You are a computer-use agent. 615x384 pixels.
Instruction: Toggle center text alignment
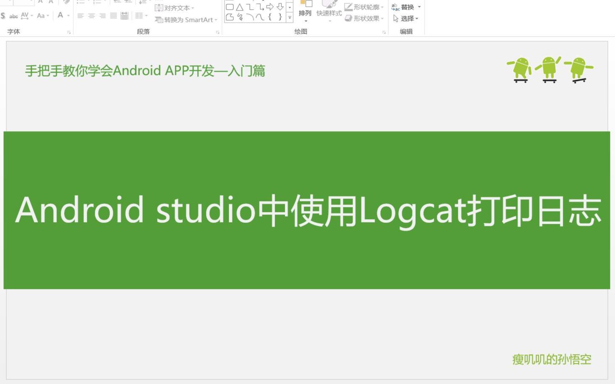point(92,16)
